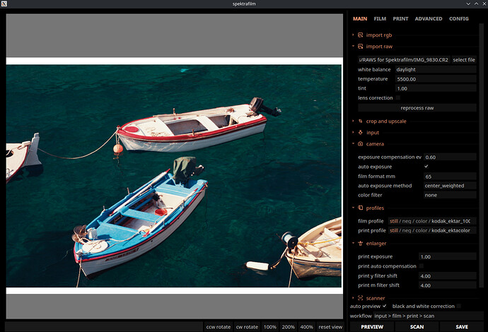488x332 pixels.
Task: Set zoom to 200%
Action: [x=288, y=327]
